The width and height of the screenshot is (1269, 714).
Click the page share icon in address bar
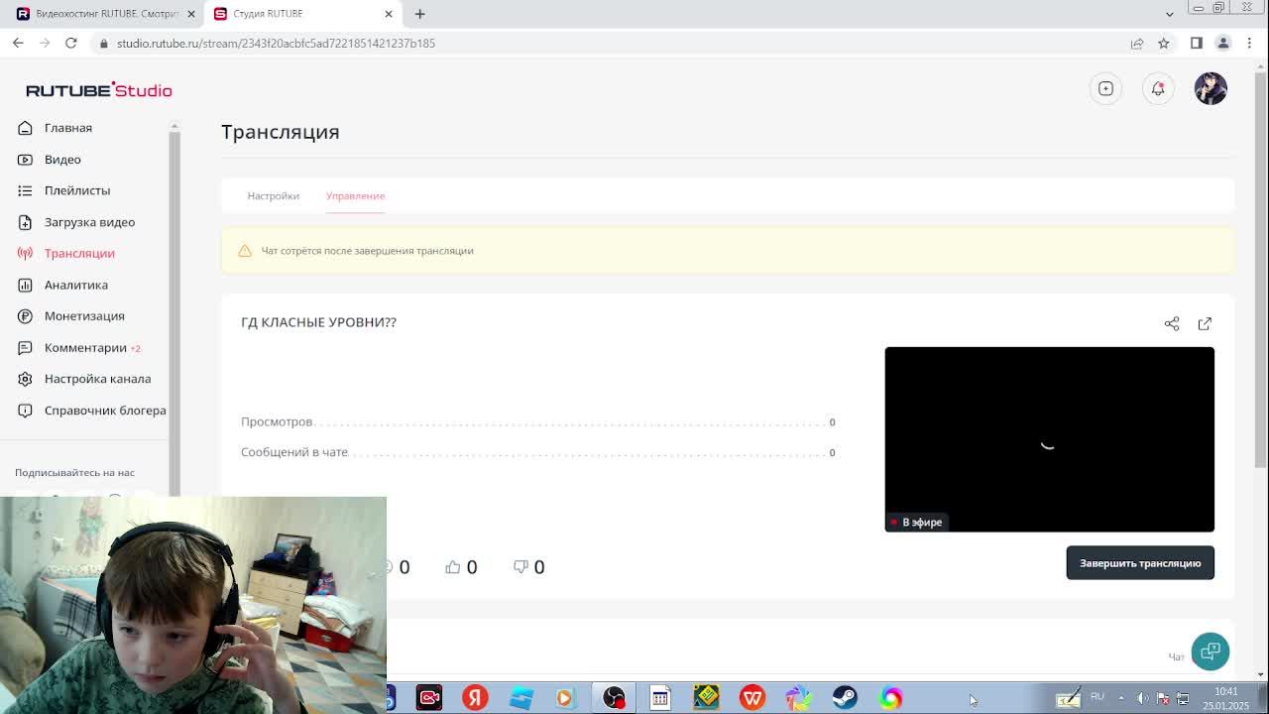[1137, 43]
